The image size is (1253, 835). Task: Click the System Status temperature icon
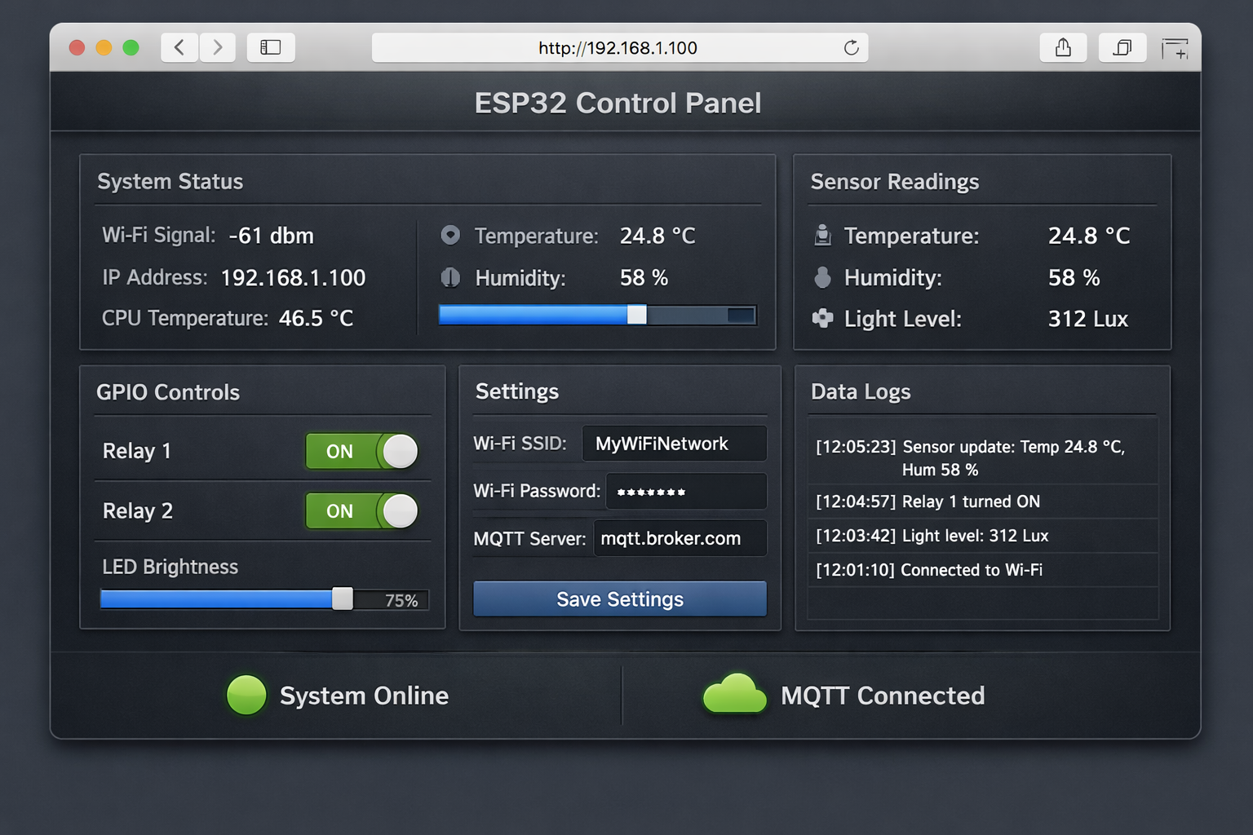click(x=450, y=235)
